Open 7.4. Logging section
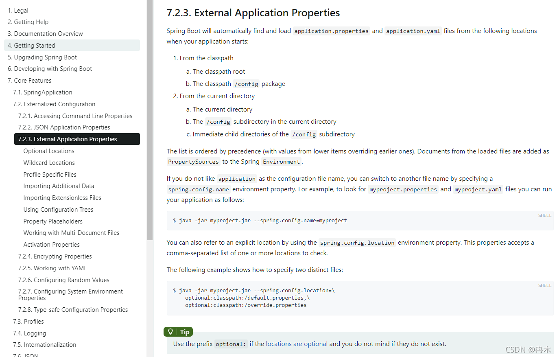Image resolution: width=557 pixels, height=357 pixels. pos(29,333)
